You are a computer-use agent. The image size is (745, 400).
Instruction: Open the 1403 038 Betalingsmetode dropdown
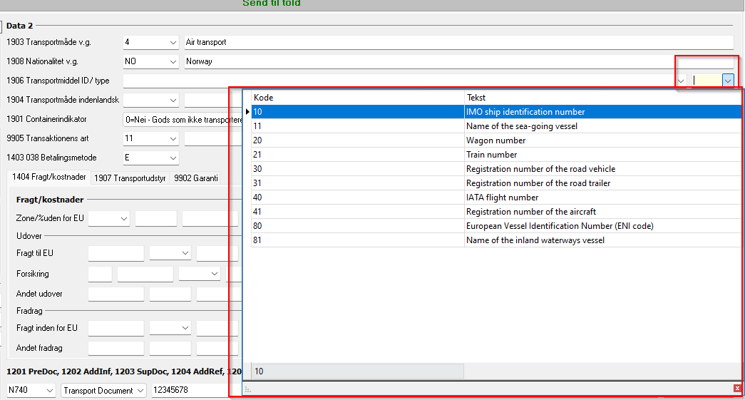pyautogui.click(x=173, y=158)
